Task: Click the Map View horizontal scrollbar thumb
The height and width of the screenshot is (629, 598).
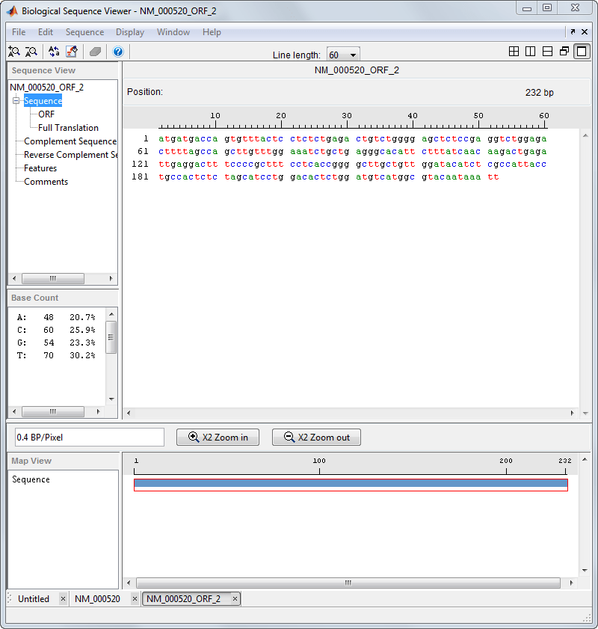Action: (348, 583)
